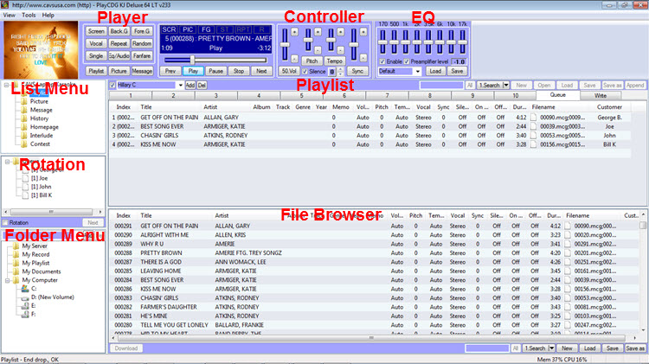Expand the playlist 1.Search dropdown arrow
Screen dimensions: 649x364
click(x=504, y=86)
